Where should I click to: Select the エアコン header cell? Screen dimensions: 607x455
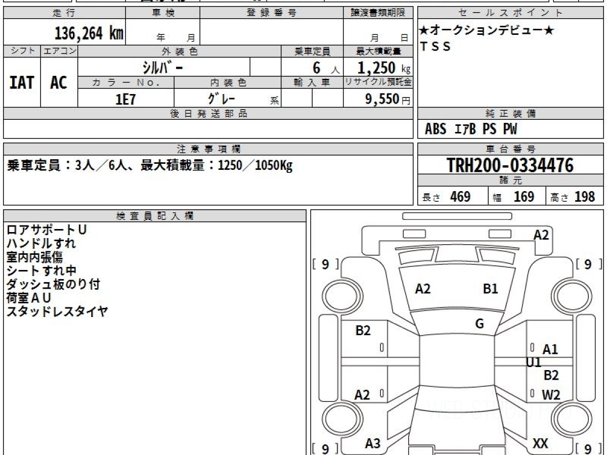[x=59, y=51]
